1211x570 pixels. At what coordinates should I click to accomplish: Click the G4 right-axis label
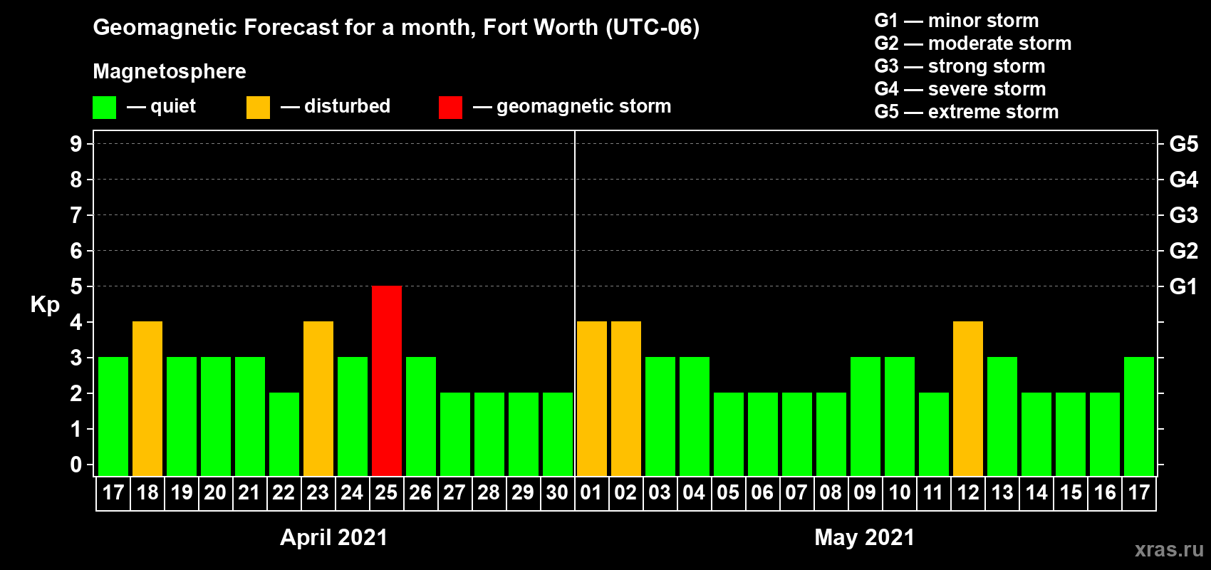tap(1183, 180)
